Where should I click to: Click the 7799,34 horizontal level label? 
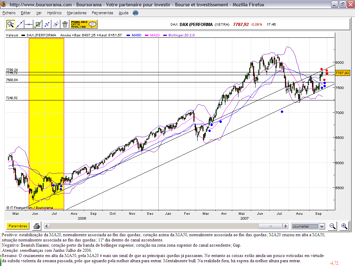[x=12, y=70]
